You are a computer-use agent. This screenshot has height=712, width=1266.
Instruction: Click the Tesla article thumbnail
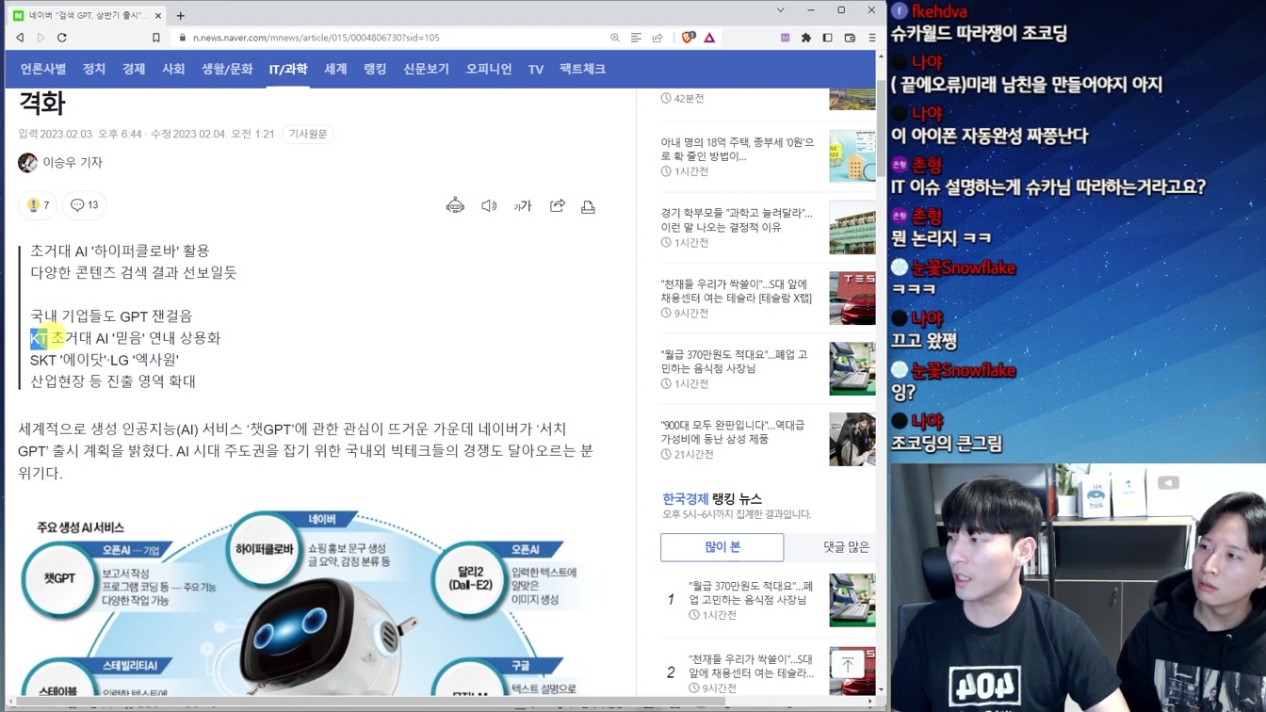(852, 298)
